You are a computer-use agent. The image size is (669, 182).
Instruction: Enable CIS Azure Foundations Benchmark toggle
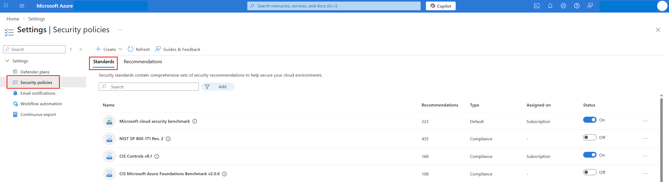point(590,172)
